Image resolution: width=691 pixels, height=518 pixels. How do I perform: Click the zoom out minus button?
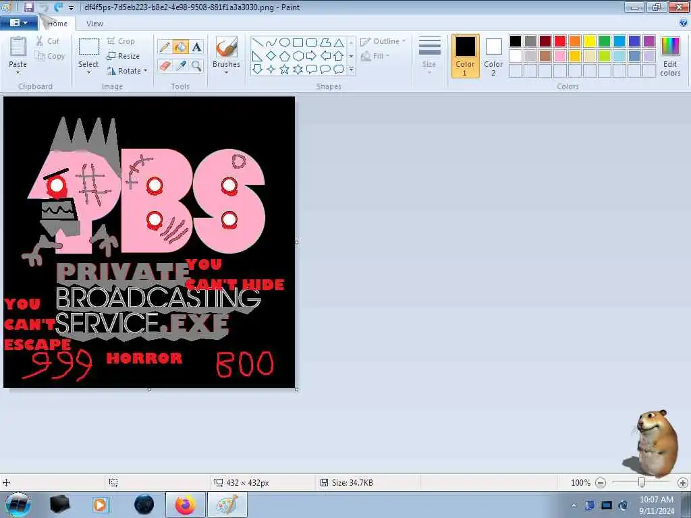600,483
